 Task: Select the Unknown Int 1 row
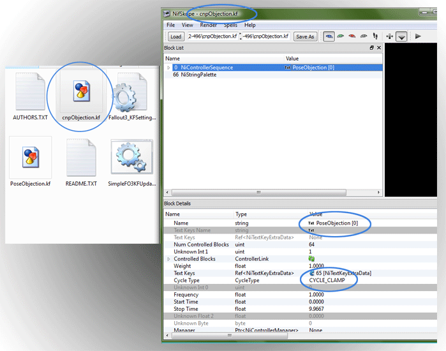click(301, 251)
